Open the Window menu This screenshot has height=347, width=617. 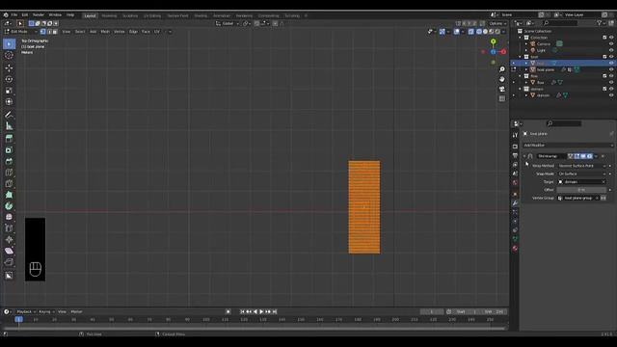(x=55, y=15)
